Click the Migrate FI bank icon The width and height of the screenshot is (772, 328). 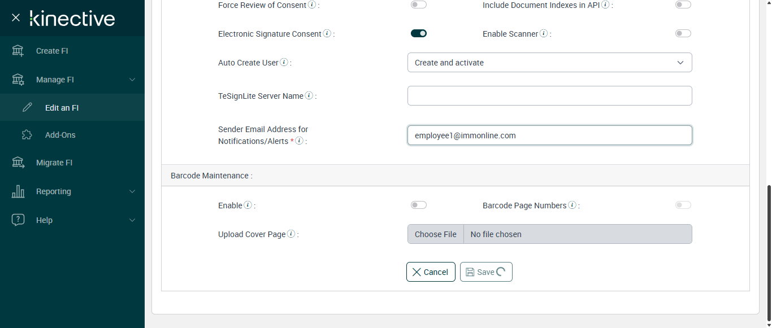click(x=18, y=163)
